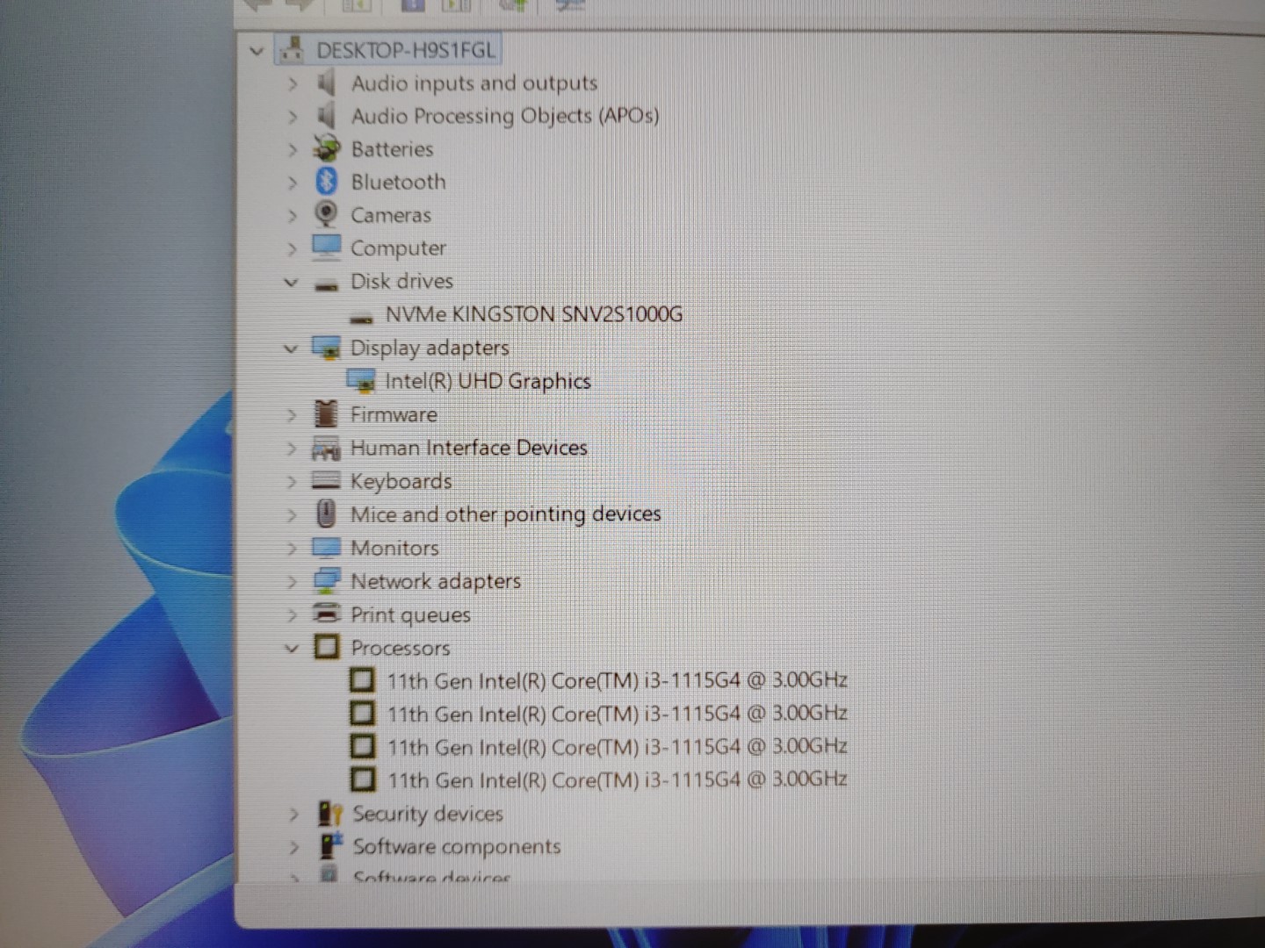
Task: Click the Firmware chip icon
Action: 326,413
